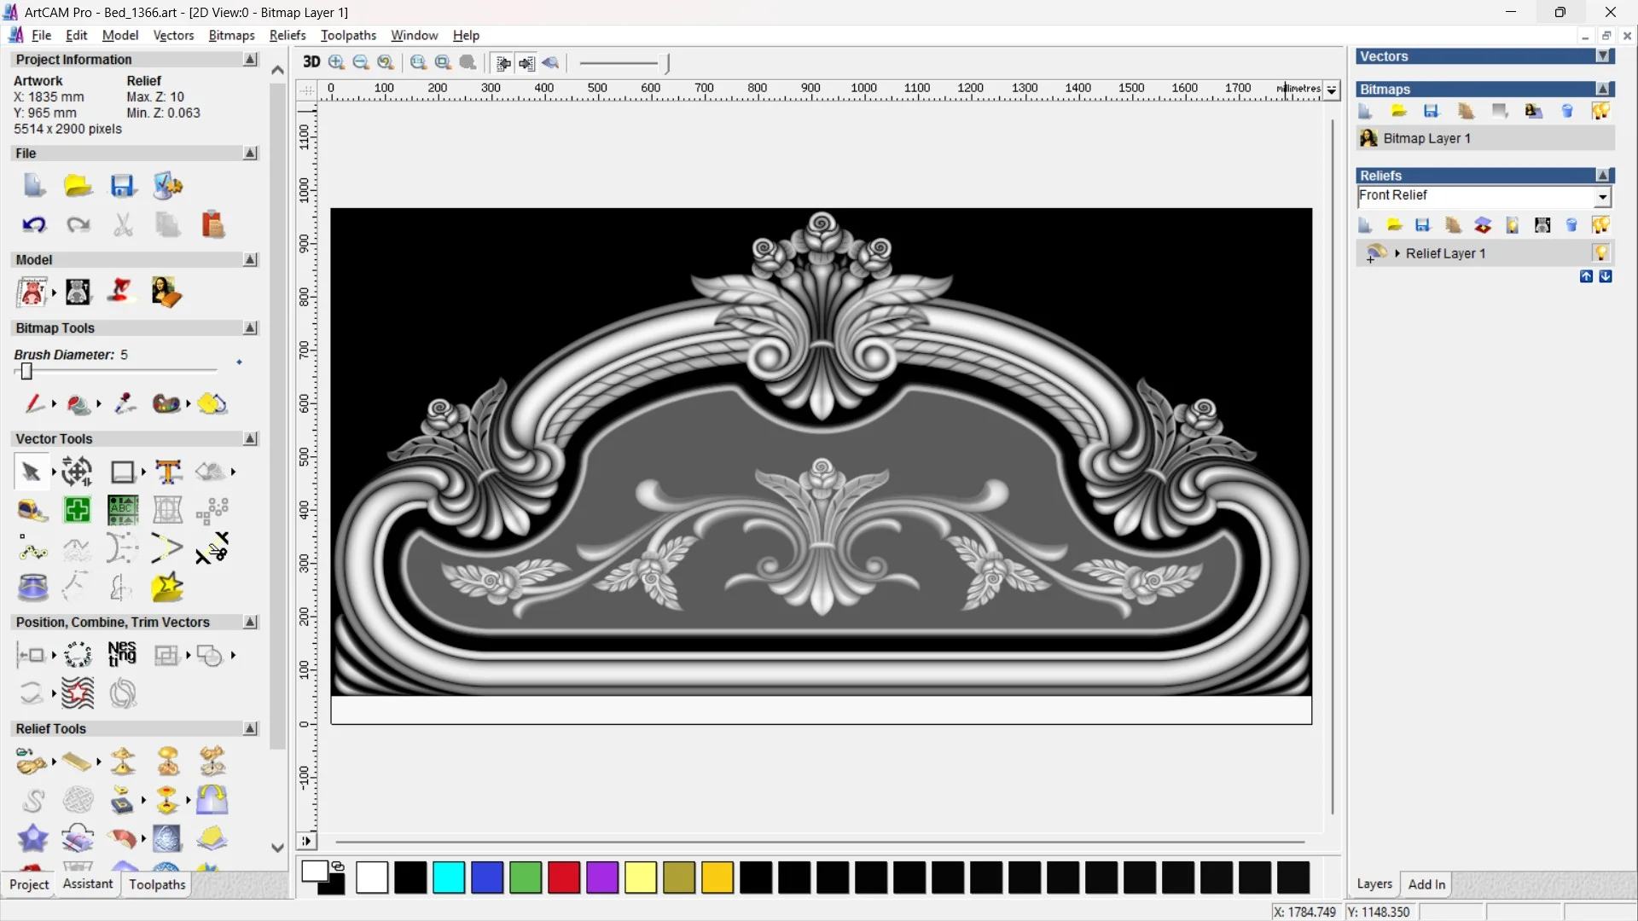Viewport: 1638px width, 921px height.
Task: Pick the cyan color swatch
Action: point(449,878)
